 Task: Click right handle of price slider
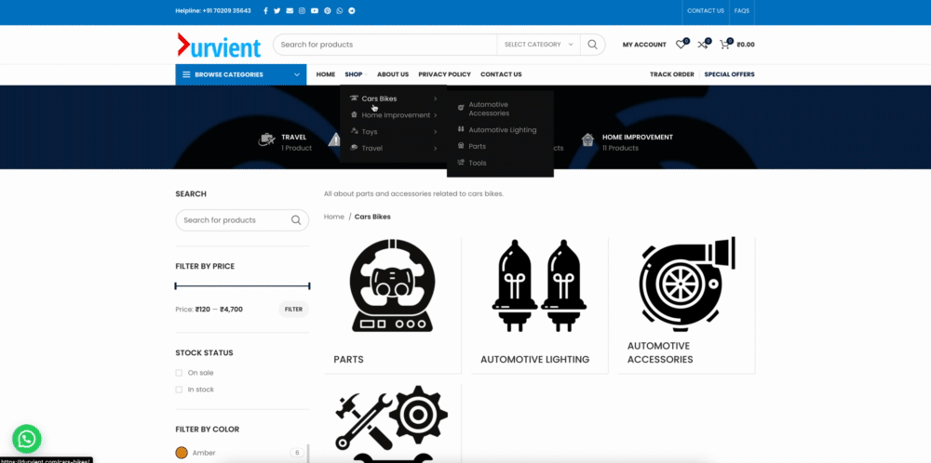[x=309, y=285]
